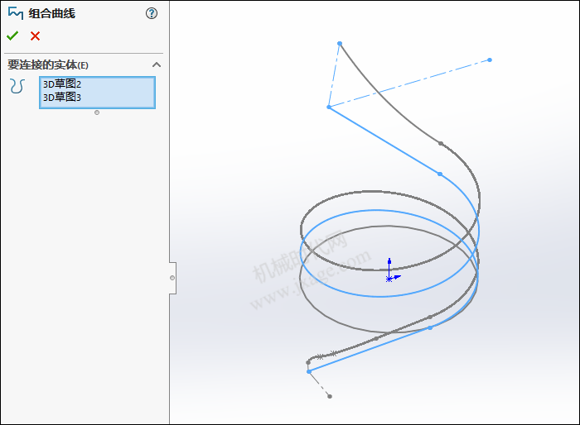
Task: Collapse the entities-to-join section with the chevron
Action: [x=156, y=64]
